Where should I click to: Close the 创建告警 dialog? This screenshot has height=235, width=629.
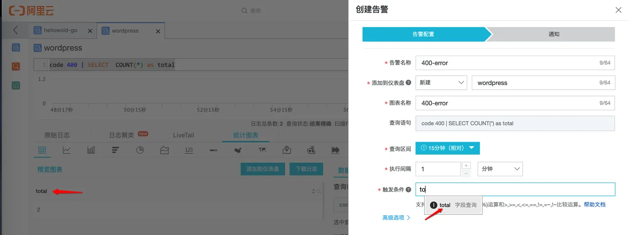pos(619,10)
